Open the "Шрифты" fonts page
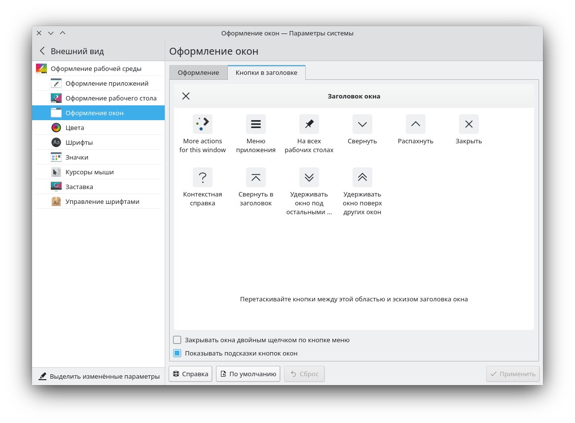The image size is (575, 423). click(98, 142)
